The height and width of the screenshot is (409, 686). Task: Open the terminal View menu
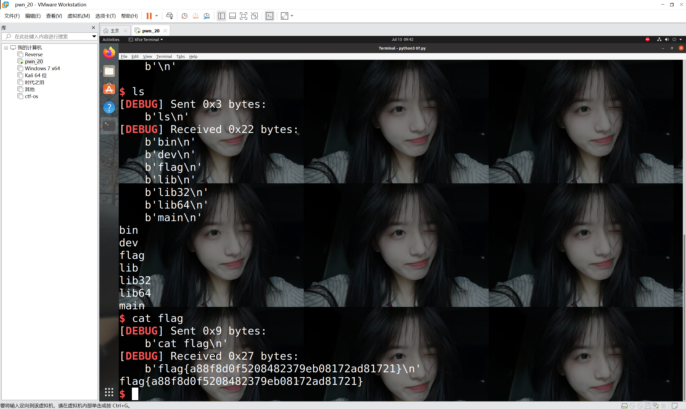tap(147, 57)
